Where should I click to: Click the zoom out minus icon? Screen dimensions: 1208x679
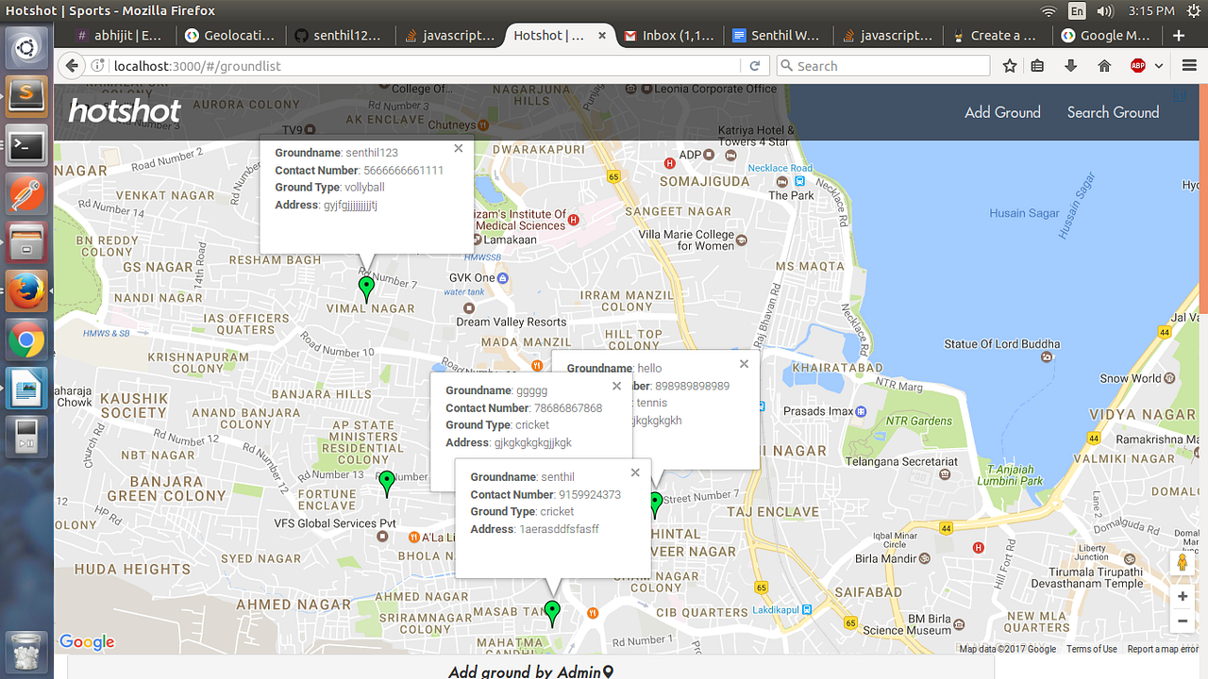[1183, 621]
